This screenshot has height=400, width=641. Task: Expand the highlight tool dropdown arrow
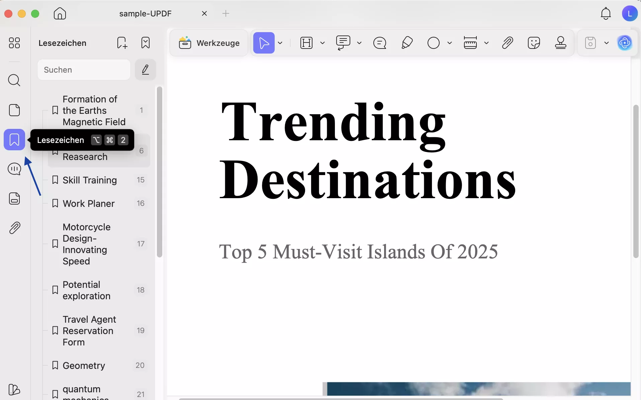click(323, 43)
